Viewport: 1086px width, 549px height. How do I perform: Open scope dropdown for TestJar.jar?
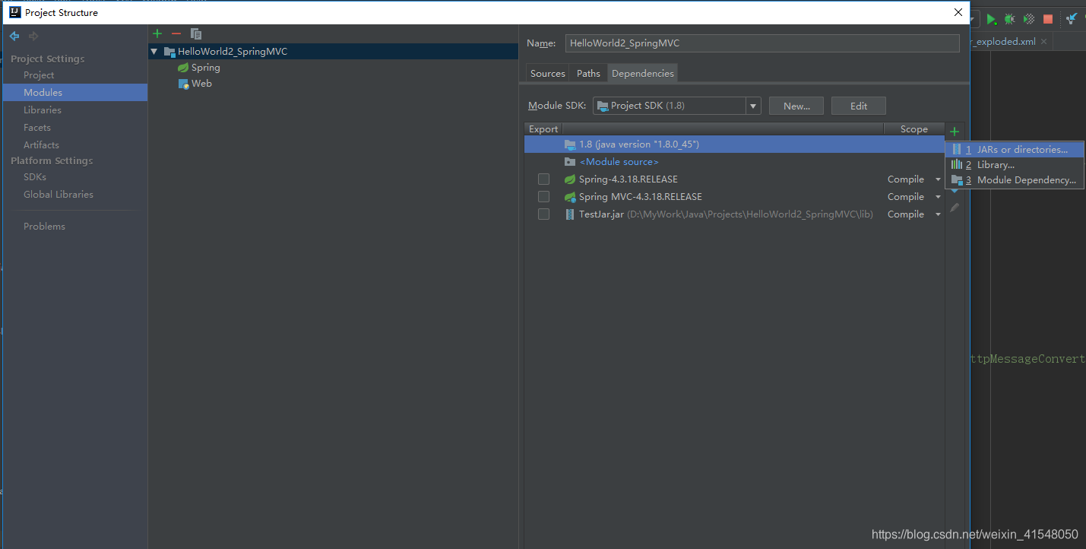tap(938, 214)
